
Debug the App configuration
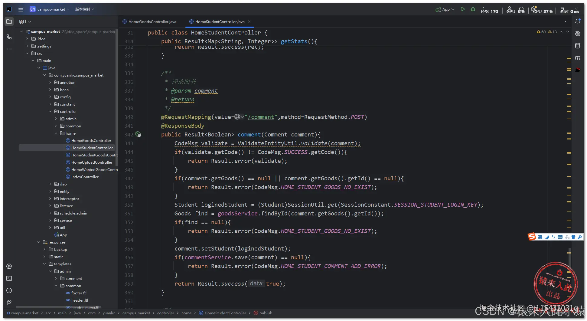pyautogui.click(x=473, y=9)
